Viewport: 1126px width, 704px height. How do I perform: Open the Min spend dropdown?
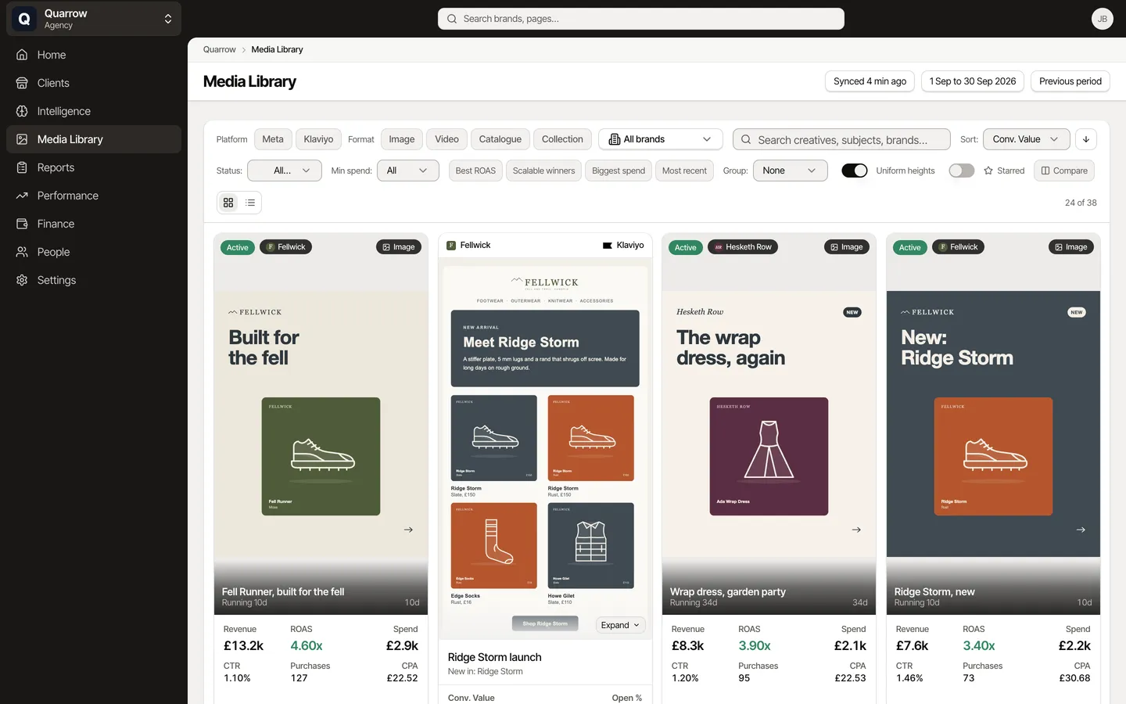click(x=407, y=171)
